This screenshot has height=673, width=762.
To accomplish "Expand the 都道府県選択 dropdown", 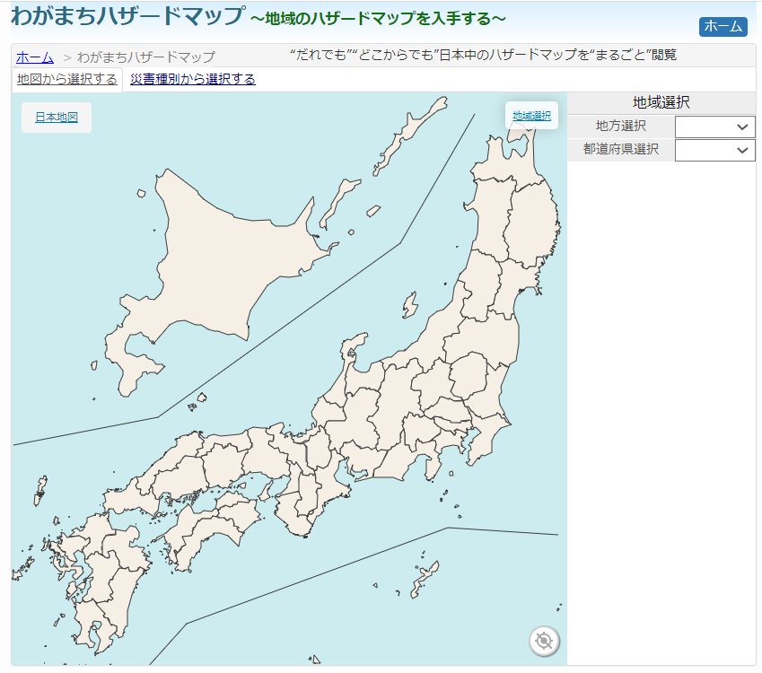I will (x=714, y=150).
